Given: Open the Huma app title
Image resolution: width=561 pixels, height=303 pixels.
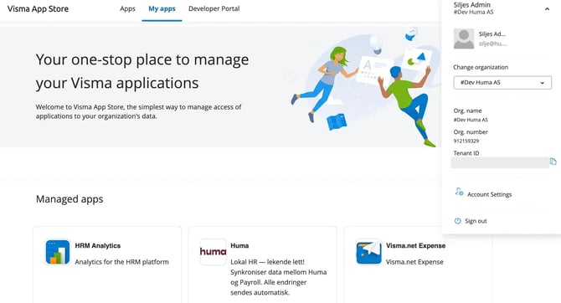Looking at the screenshot, I should pos(239,246).
